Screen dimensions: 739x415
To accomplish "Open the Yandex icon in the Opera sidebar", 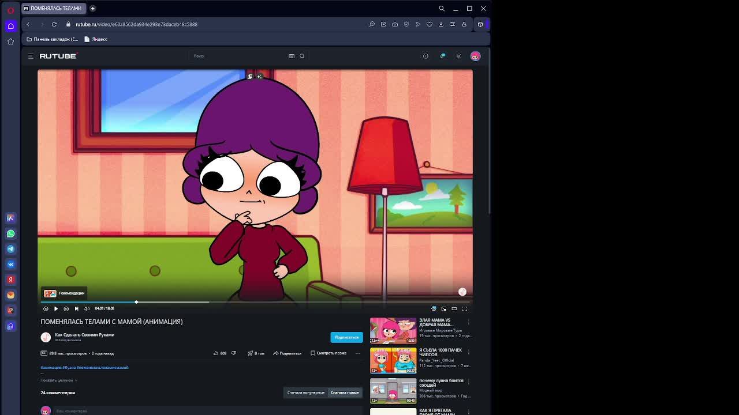I will click(x=10, y=280).
